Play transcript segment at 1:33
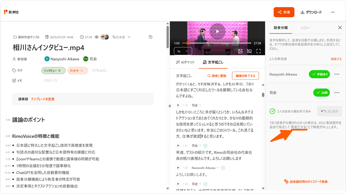This screenshot has height=194, width=346. point(178,145)
